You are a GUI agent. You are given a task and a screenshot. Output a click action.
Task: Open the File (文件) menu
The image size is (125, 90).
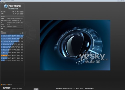point(1,2)
